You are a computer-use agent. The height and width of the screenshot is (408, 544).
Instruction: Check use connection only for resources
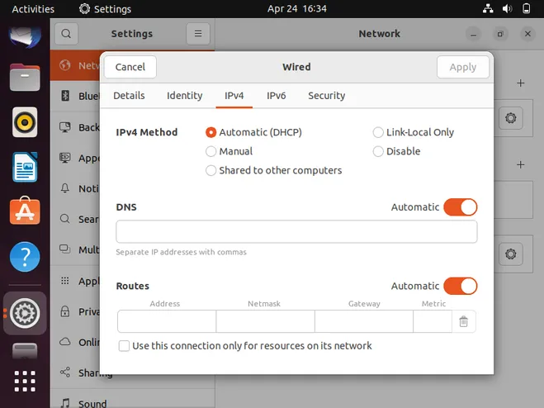coord(124,346)
